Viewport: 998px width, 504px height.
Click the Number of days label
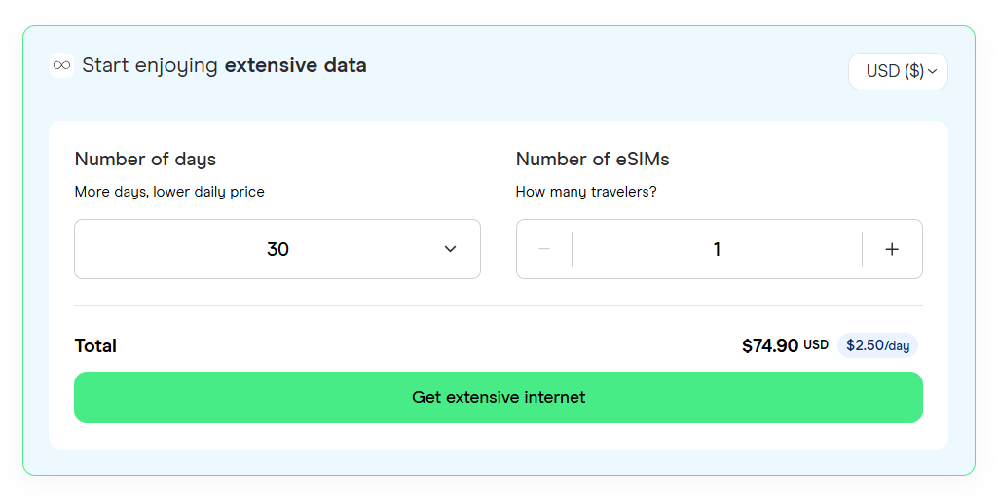tap(145, 160)
